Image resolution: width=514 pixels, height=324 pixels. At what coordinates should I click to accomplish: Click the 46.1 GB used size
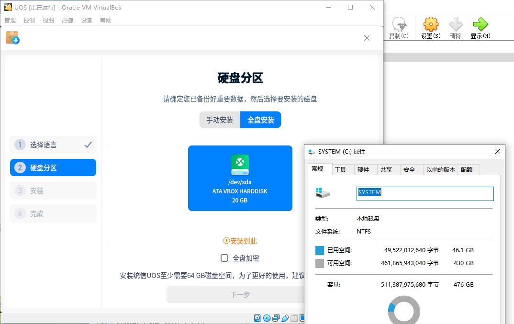(x=463, y=250)
